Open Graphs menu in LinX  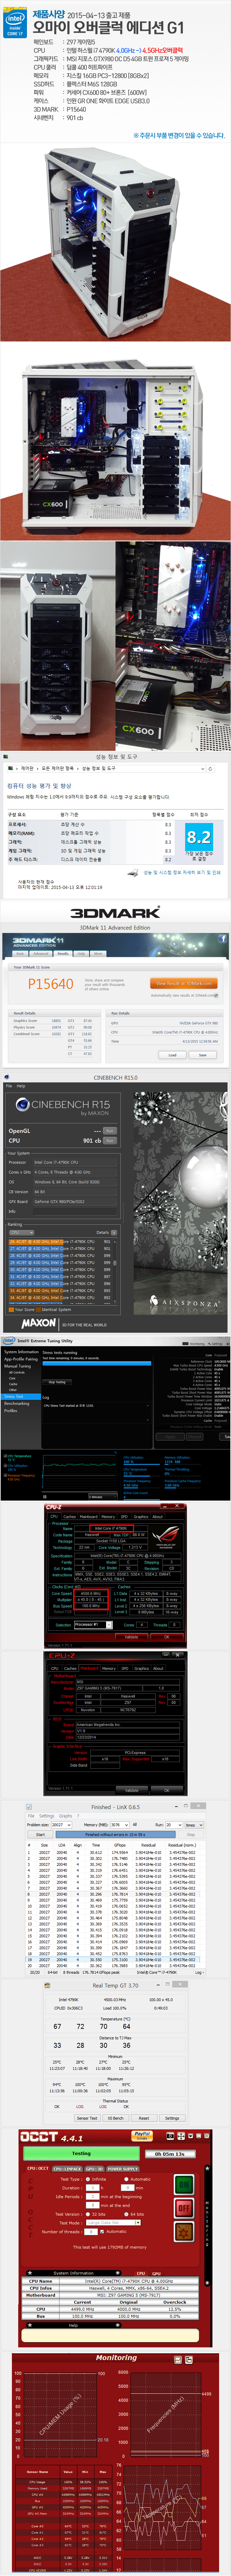coord(66,1816)
